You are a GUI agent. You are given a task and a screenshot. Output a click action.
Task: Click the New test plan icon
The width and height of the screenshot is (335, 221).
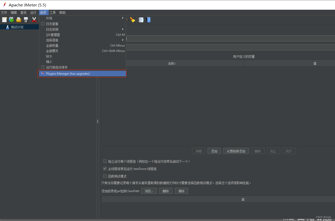click(x=4, y=20)
